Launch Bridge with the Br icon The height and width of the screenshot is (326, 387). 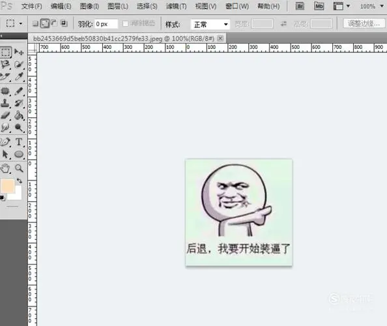(300, 6)
